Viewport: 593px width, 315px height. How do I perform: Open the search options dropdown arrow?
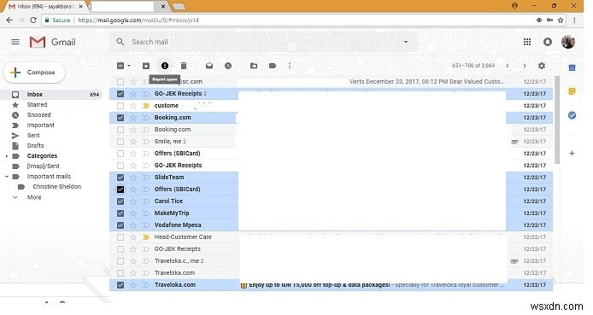406,42
